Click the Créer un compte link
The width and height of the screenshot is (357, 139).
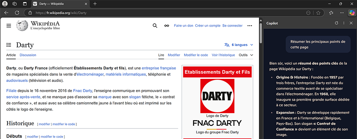click(208, 26)
